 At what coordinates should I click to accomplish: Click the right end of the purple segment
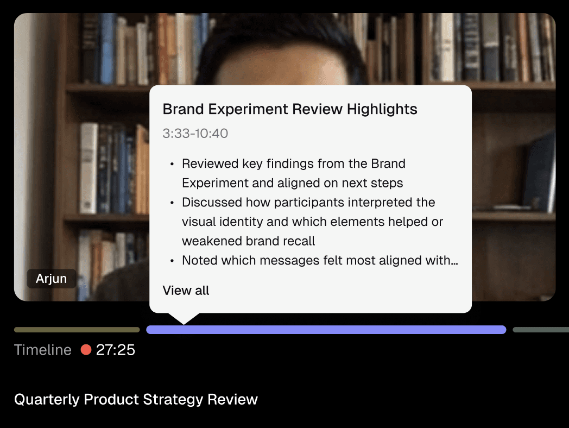tap(502, 330)
